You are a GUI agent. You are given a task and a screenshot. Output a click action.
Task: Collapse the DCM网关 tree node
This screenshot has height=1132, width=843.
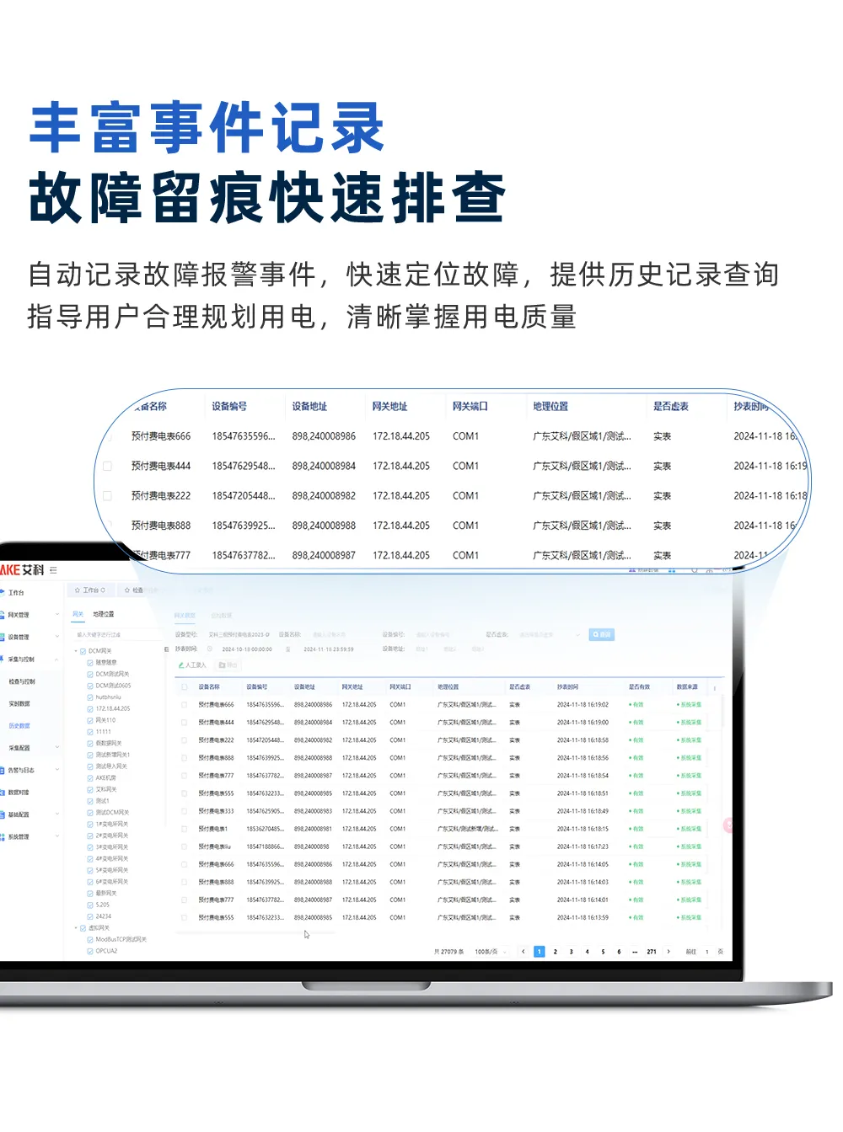coord(75,651)
